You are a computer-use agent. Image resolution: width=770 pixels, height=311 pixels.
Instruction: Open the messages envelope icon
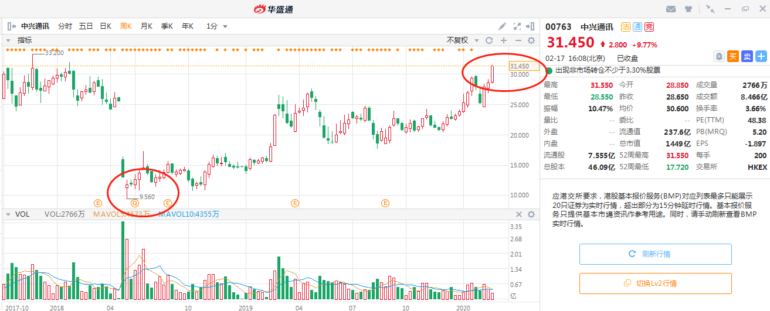click(x=671, y=9)
